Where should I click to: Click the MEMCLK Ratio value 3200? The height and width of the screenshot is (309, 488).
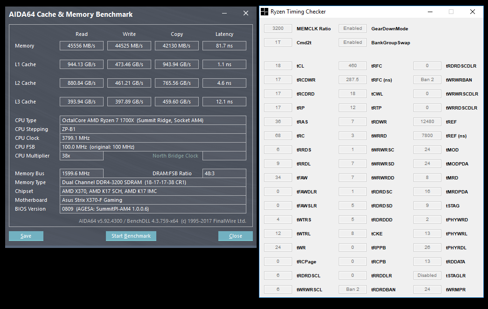278,28
